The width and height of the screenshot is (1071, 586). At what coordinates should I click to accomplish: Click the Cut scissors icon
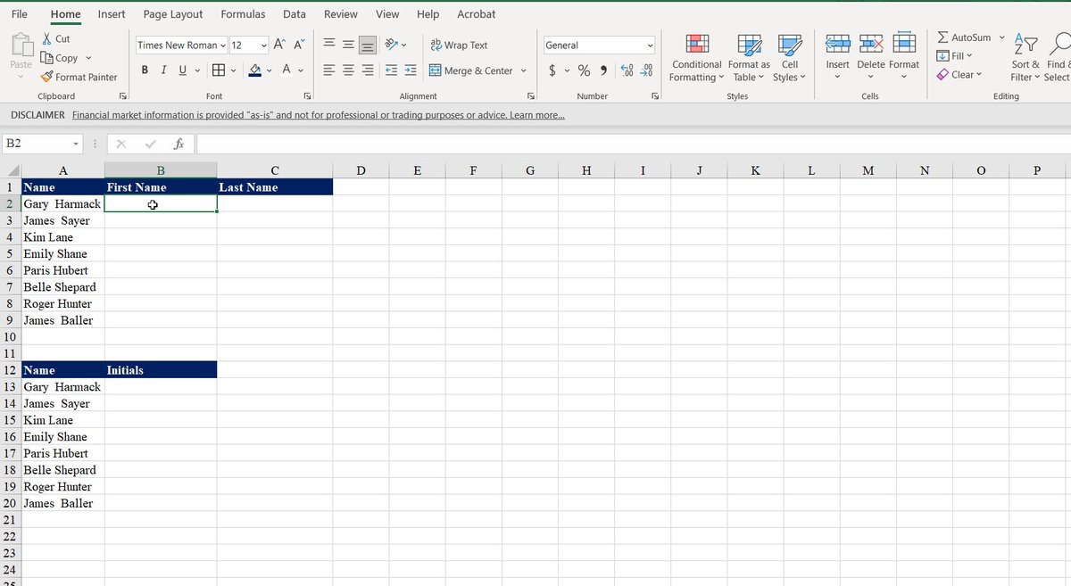tap(47, 39)
